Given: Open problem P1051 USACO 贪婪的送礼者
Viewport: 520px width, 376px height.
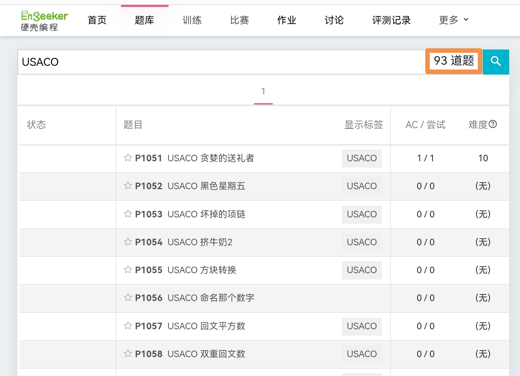Looking at the screenshot, I should pos(195,158).
